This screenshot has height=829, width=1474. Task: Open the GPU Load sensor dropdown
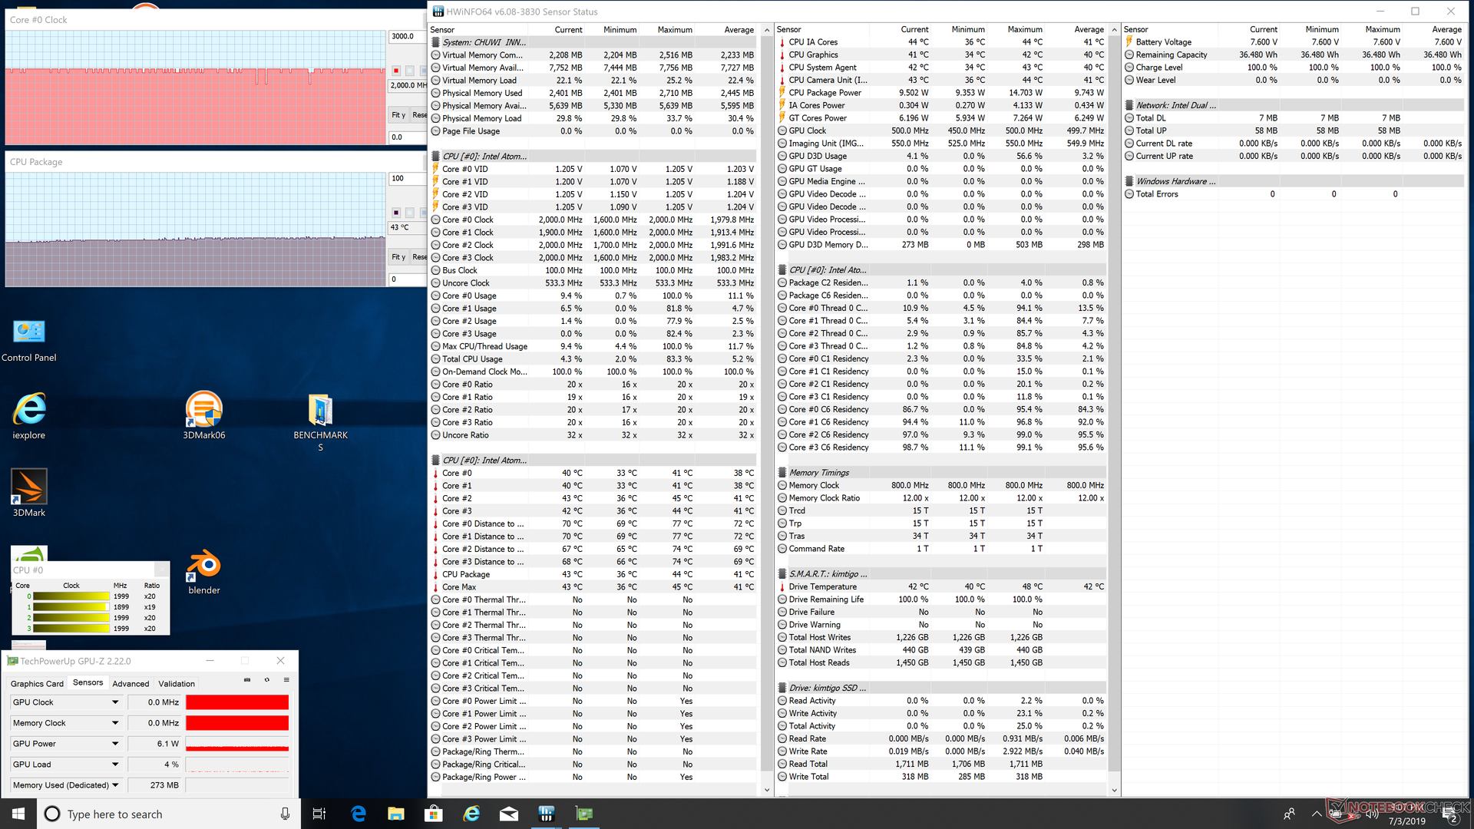pos(115,765)
